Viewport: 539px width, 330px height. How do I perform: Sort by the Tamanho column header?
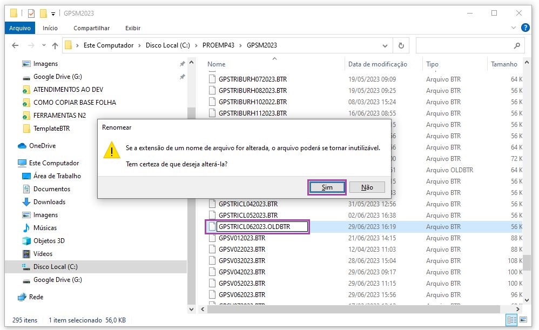pos(504,64)
